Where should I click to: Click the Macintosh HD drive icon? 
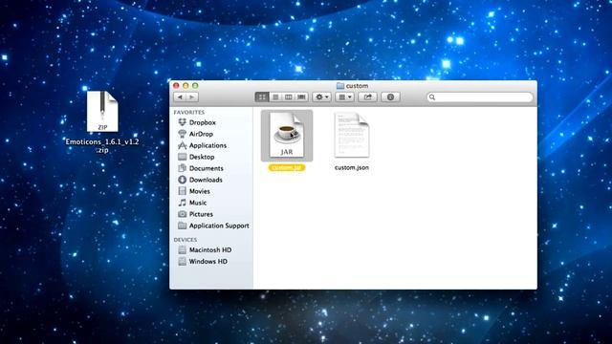(x=183, y=250)
